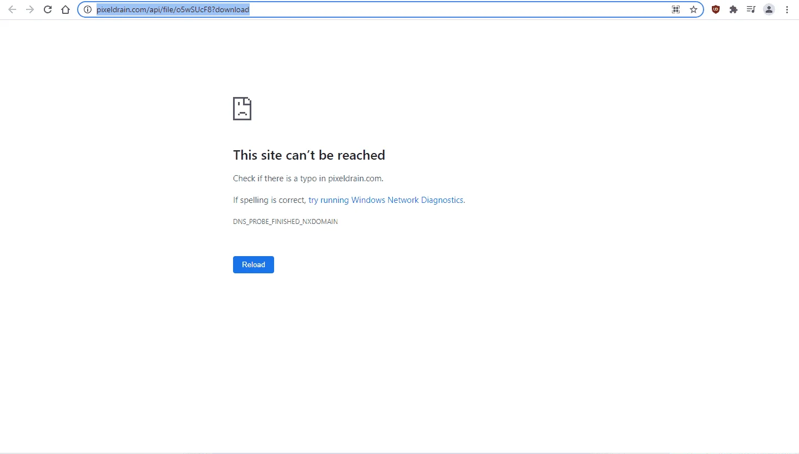Click the 'This site can't be reached' heading

point(309,155)
